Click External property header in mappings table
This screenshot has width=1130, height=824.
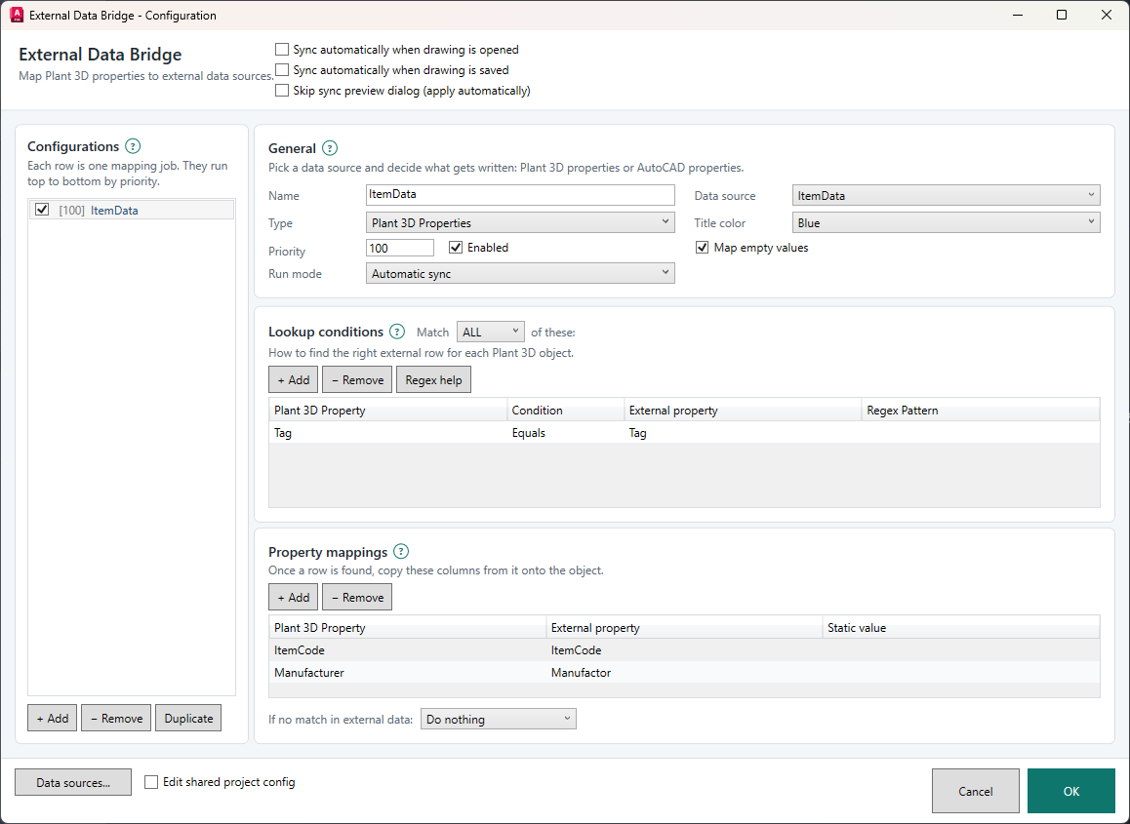pyautogui.click(x=685, y=627)
